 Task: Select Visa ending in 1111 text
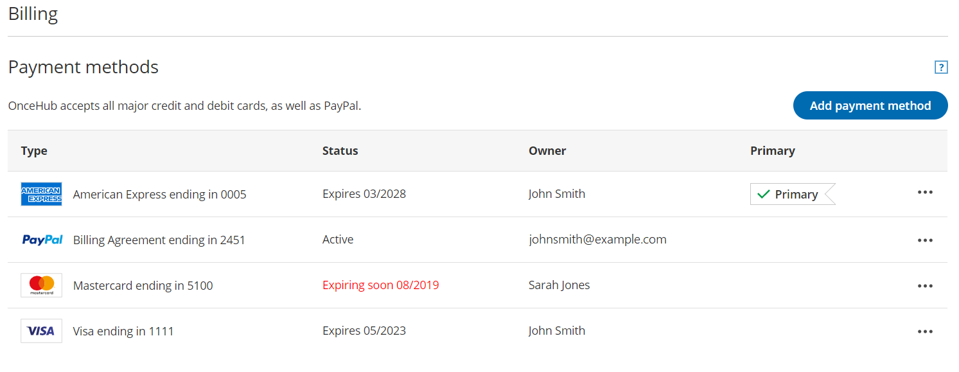(x=123, y=332)
